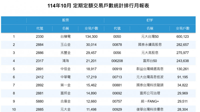
Task: Click ETF name 統一FANG+
Action: pos(150,101)
